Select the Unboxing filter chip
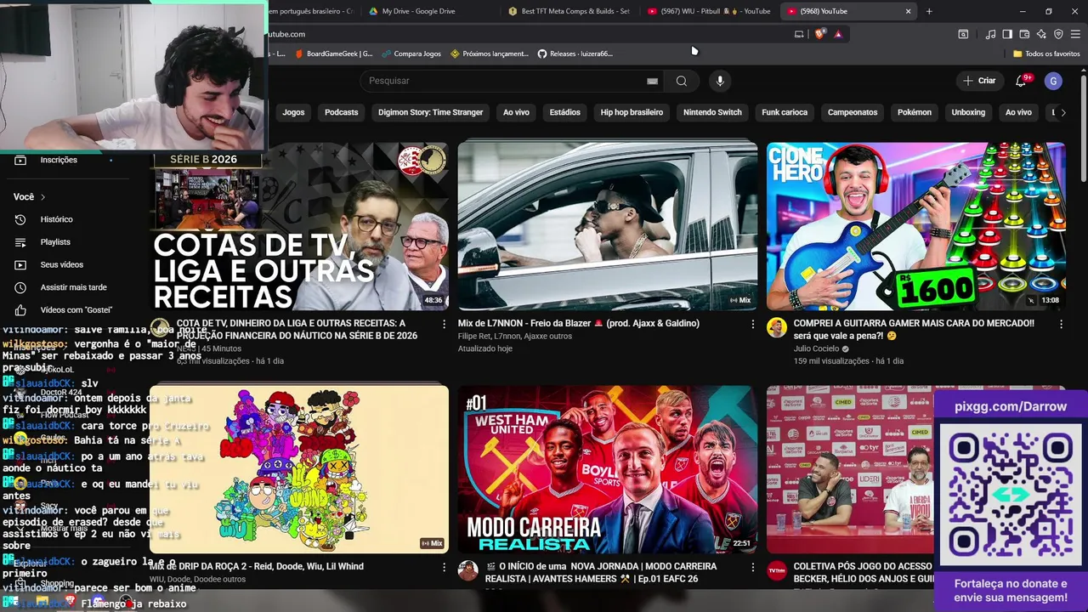 pos(968,112)
